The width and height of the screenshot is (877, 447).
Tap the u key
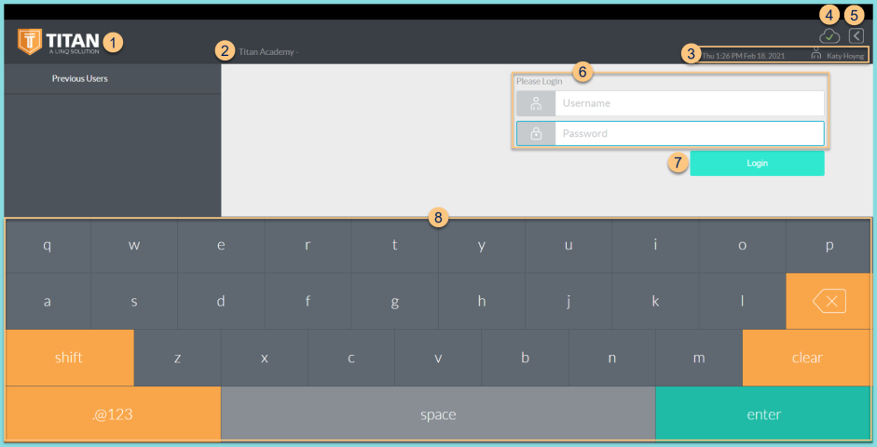coord(569,245)
